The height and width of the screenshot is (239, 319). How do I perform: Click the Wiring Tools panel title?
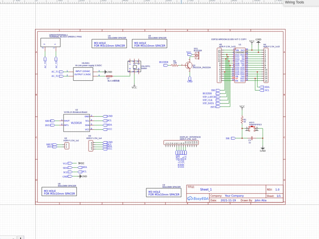click(294, 2)
